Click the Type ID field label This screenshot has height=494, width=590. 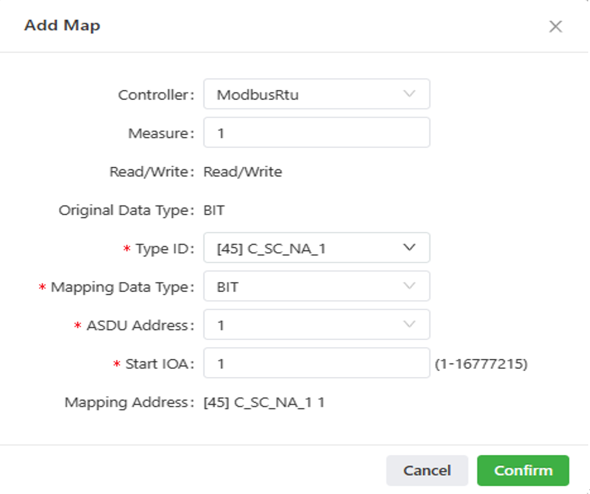(164, 248)
